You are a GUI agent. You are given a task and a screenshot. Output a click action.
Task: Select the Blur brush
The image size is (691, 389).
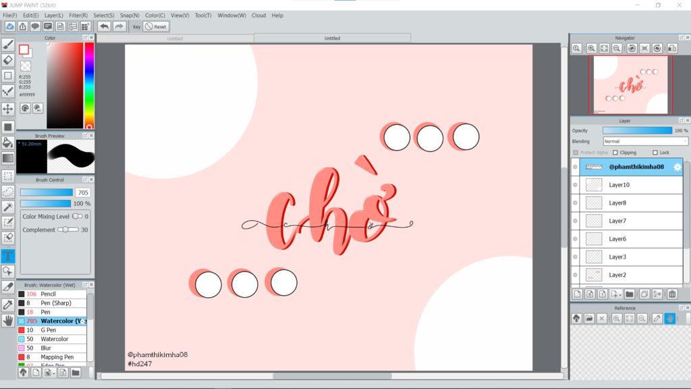pyautogui.click(x=52, y=348)
